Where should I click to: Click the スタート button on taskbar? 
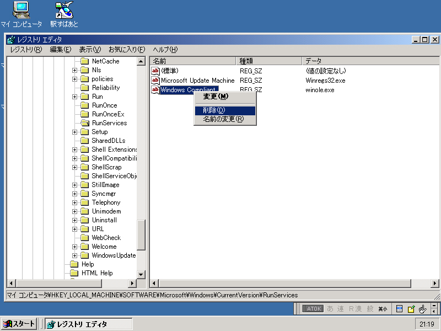coord(19,324)
